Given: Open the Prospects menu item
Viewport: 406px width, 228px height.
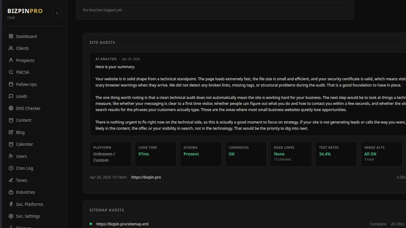Looking at the screenshot, I should 25,60.
